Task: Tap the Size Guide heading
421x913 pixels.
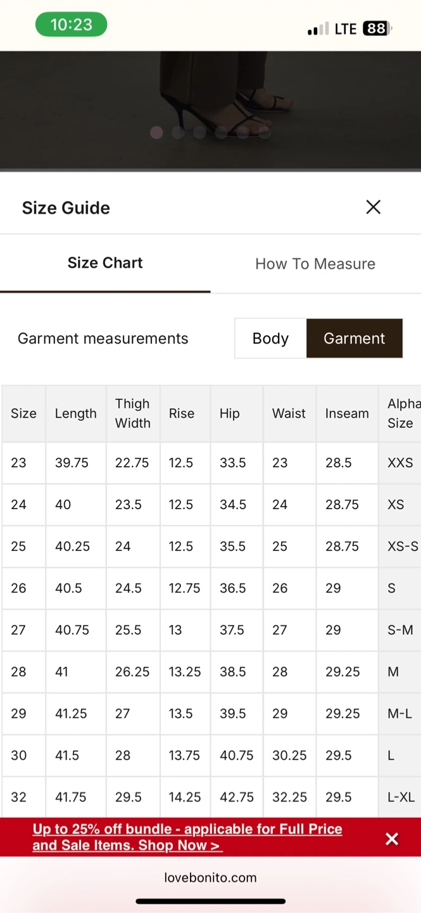Action: coord(66,208)
